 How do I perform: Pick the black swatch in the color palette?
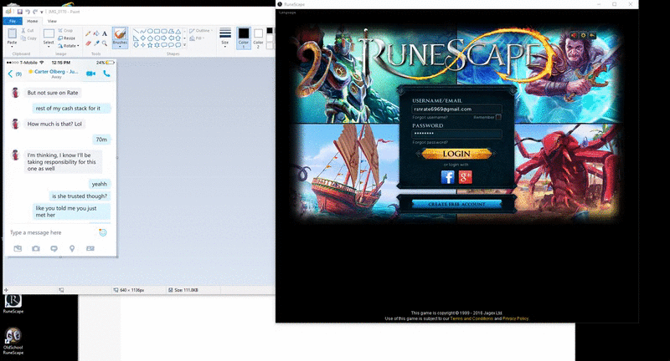point(269,31)
